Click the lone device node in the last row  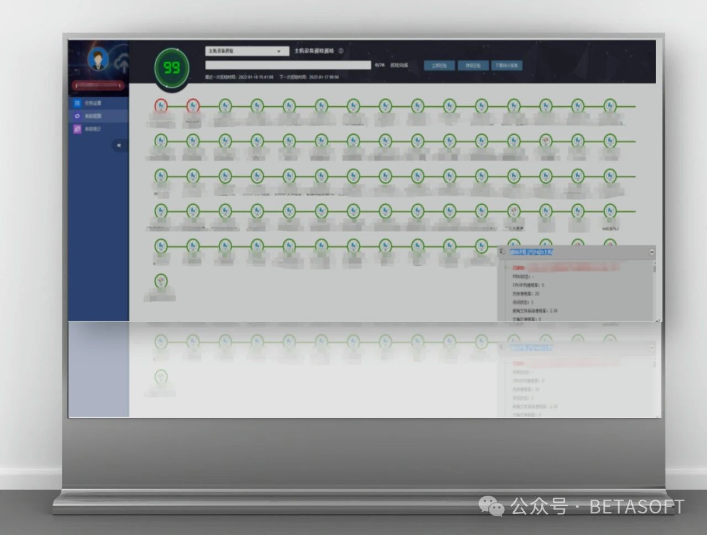161,281
